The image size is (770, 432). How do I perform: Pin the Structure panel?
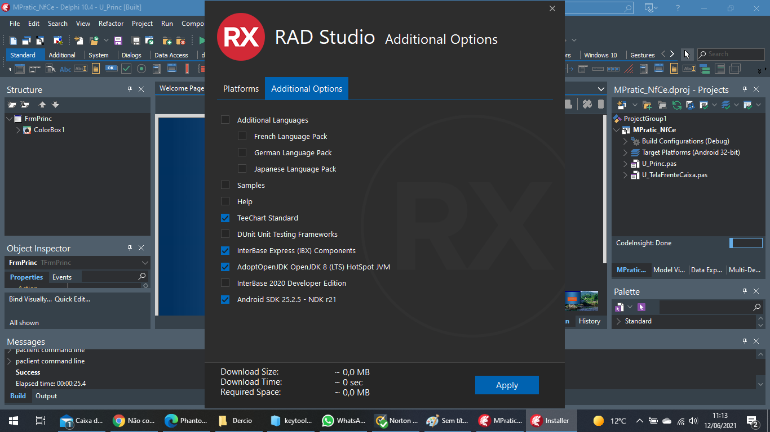[x=130, y=89]
